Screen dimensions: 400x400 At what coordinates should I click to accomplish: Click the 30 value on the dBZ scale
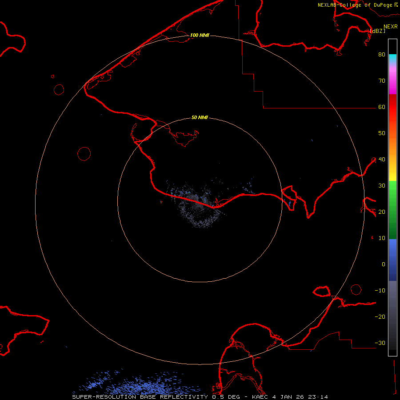[x=382, y=186]
